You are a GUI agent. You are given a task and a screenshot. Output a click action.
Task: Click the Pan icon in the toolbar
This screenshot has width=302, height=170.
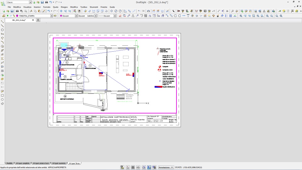[x=61, y=11]
